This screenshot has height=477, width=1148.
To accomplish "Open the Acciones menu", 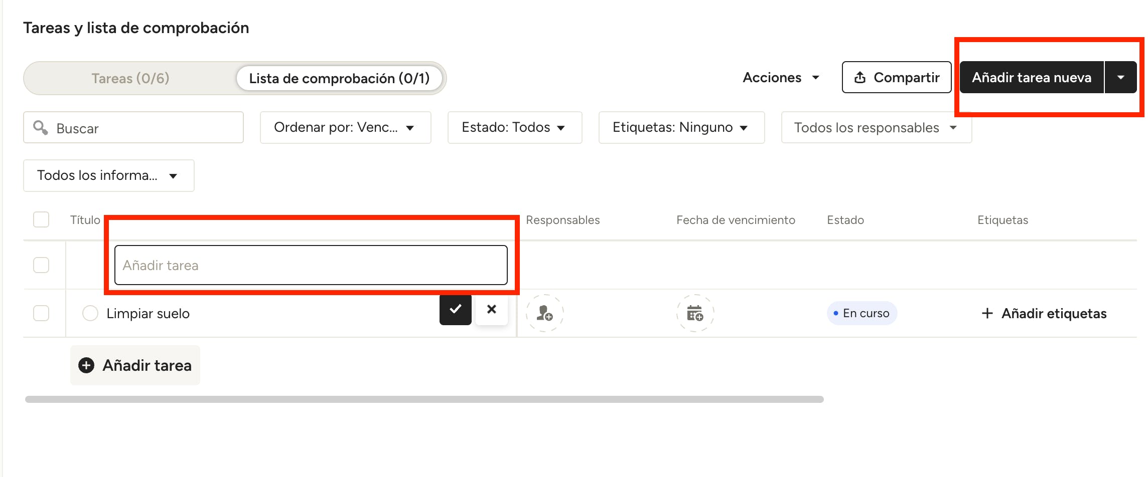I will 781,77.
